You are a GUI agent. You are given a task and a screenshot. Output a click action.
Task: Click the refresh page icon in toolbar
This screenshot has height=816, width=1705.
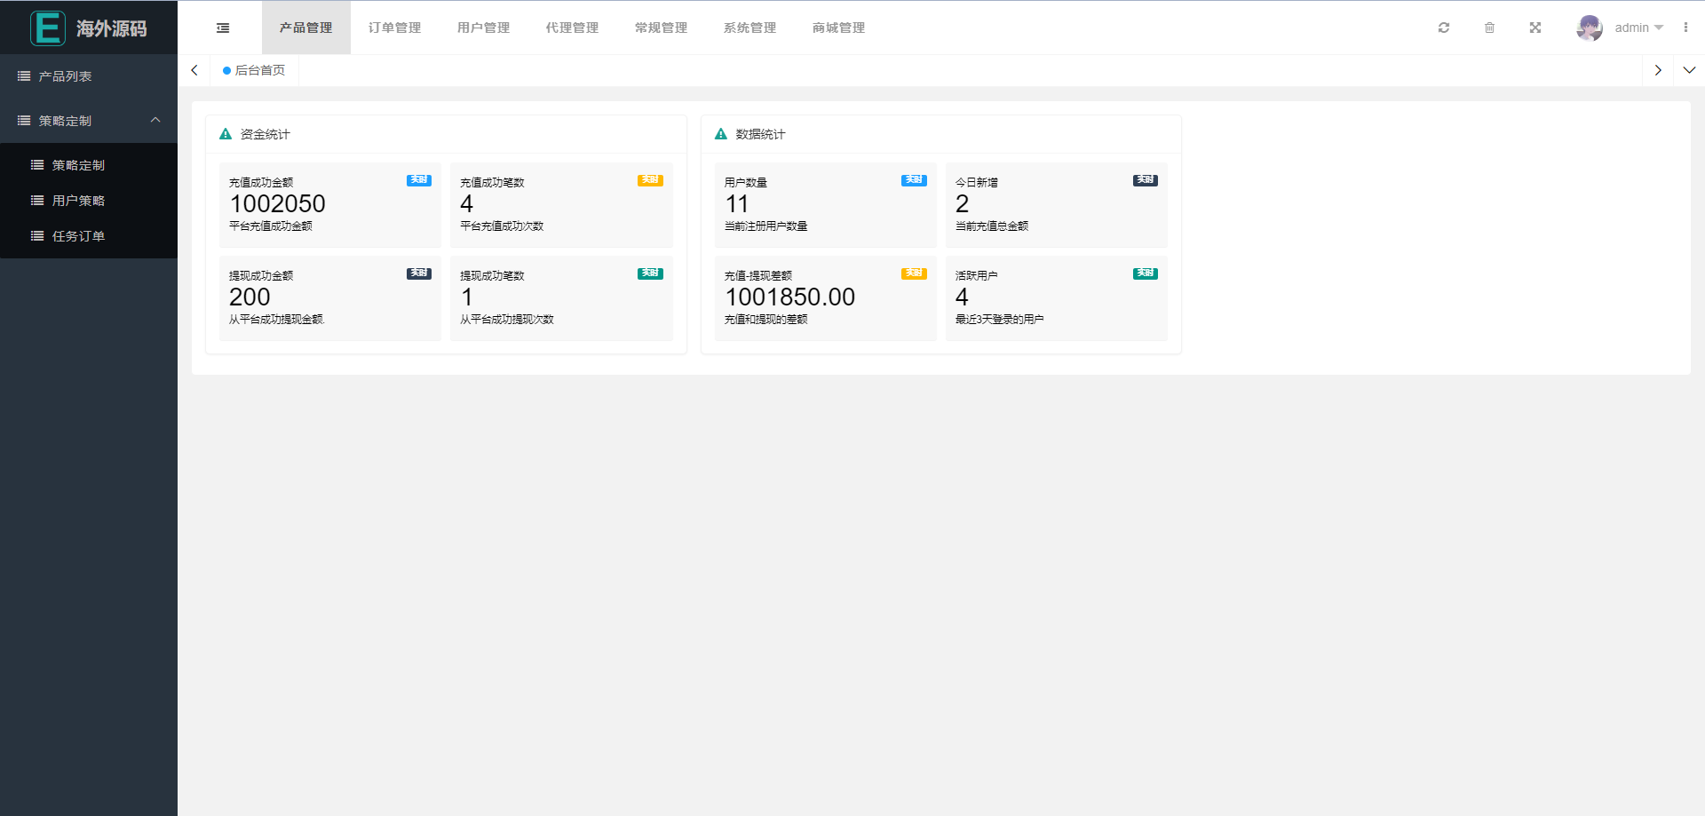1443,28
